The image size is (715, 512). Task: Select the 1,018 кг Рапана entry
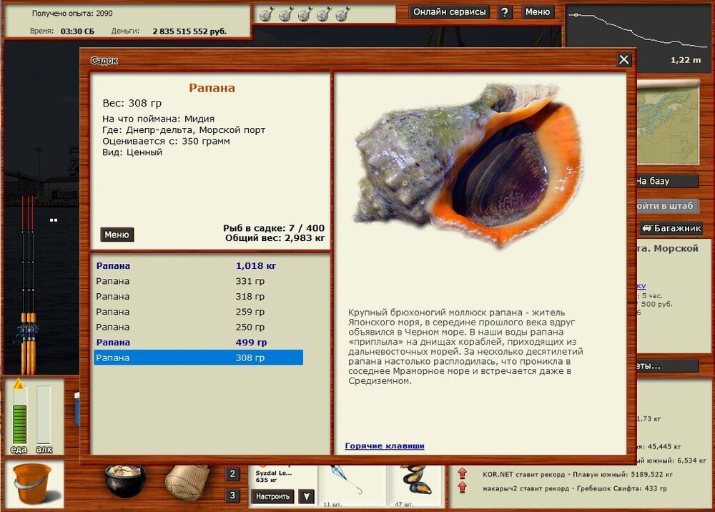[x=198, y=266]
